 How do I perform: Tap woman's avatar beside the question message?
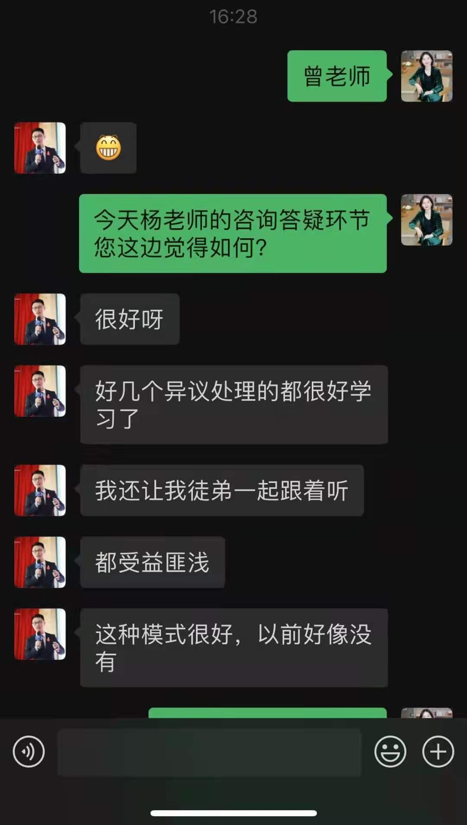click(x=427, y=220)
